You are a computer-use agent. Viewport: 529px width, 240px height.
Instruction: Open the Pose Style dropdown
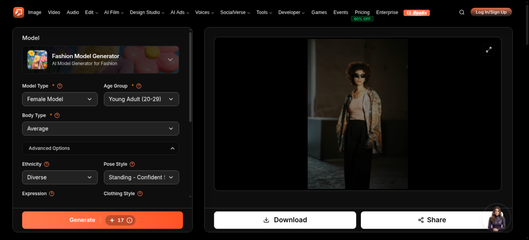tap(141, 177)
